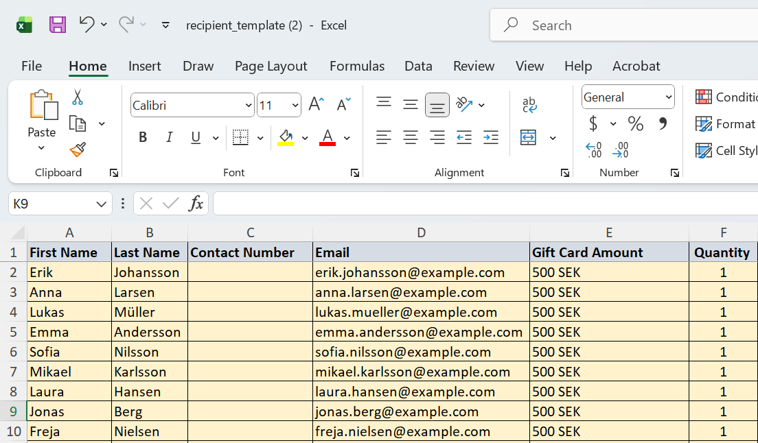The width and height of the screenshot is (758, 443).
Task: Toggle Underline formatting
Action: [x=195, y=138]
